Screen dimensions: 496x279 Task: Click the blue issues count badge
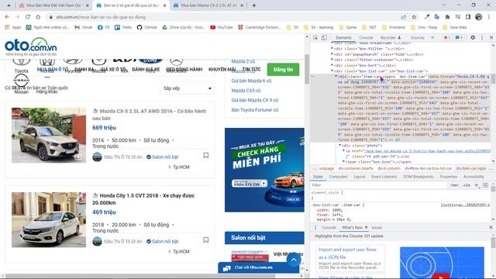coord(459,37)
